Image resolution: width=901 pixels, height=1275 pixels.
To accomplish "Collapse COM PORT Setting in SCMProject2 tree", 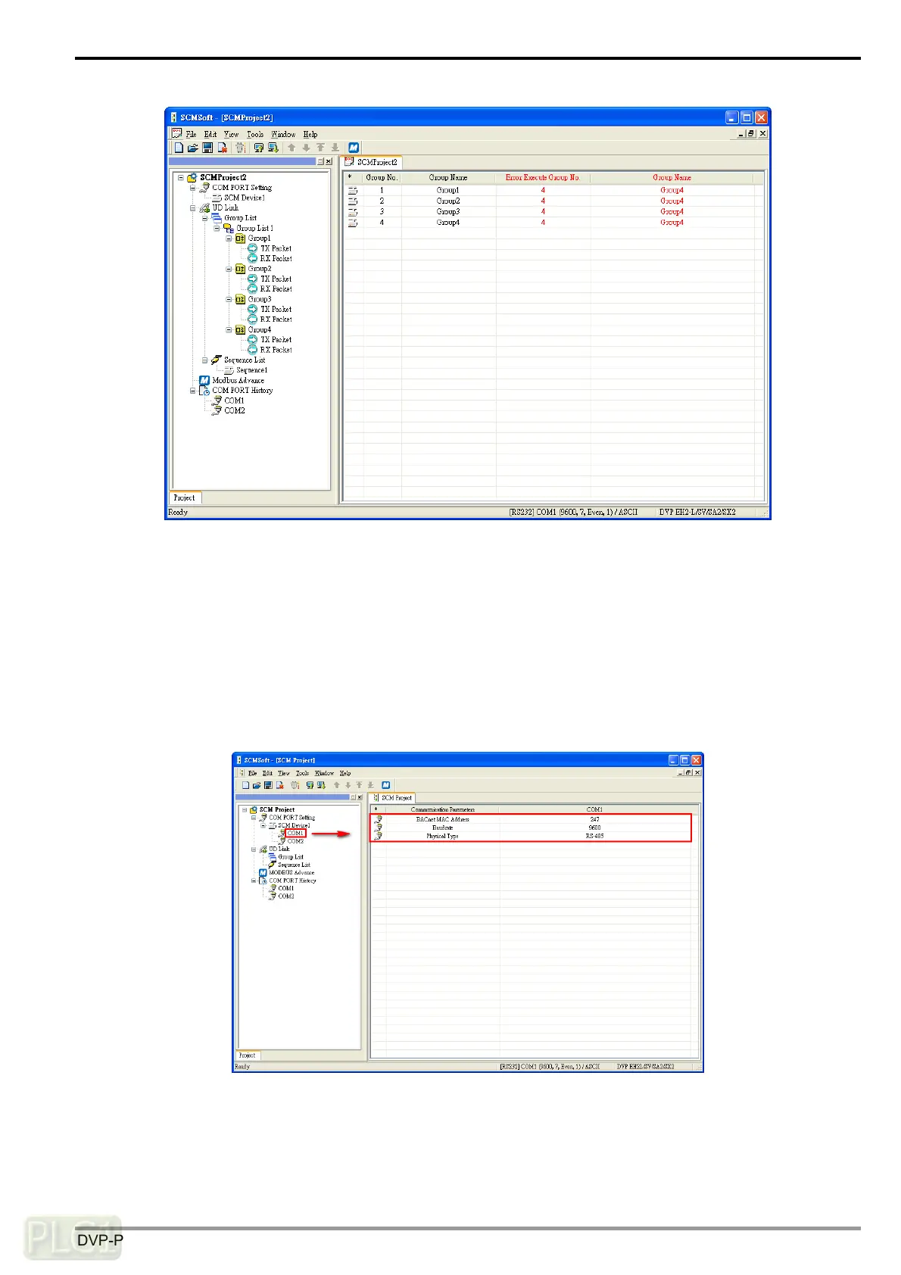I will [193, 188].
